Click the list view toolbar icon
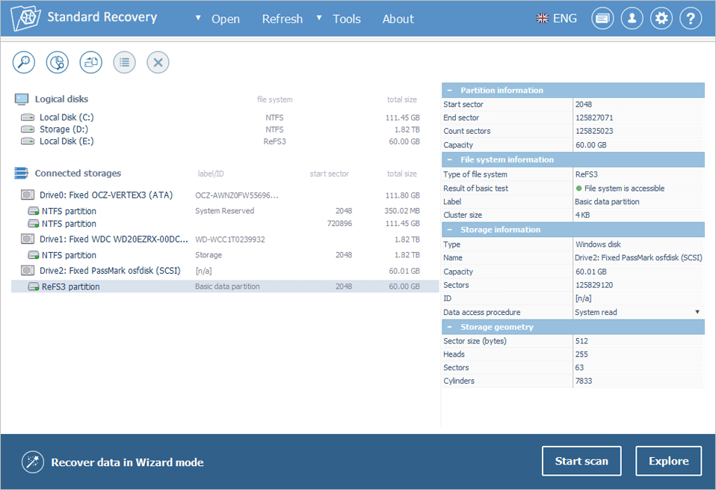The width and height of the screenshot is (716, 490). tap(124, 63)
